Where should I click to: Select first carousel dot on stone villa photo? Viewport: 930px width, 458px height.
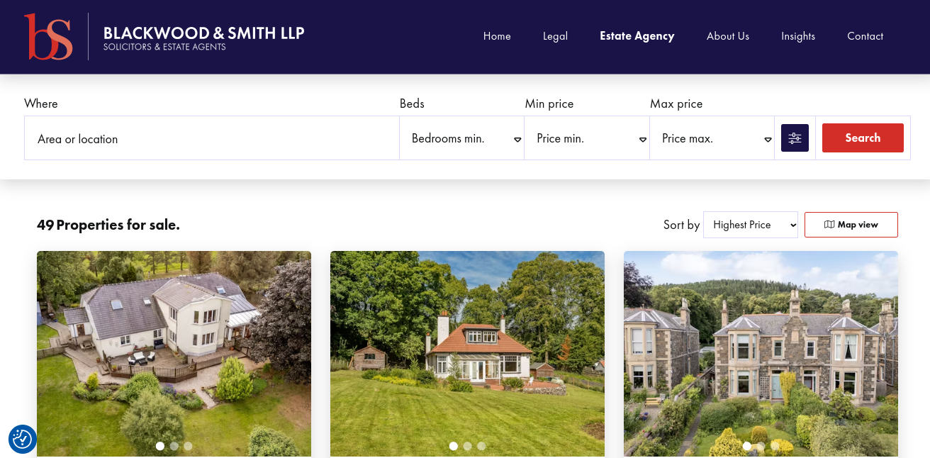point(746,446)
